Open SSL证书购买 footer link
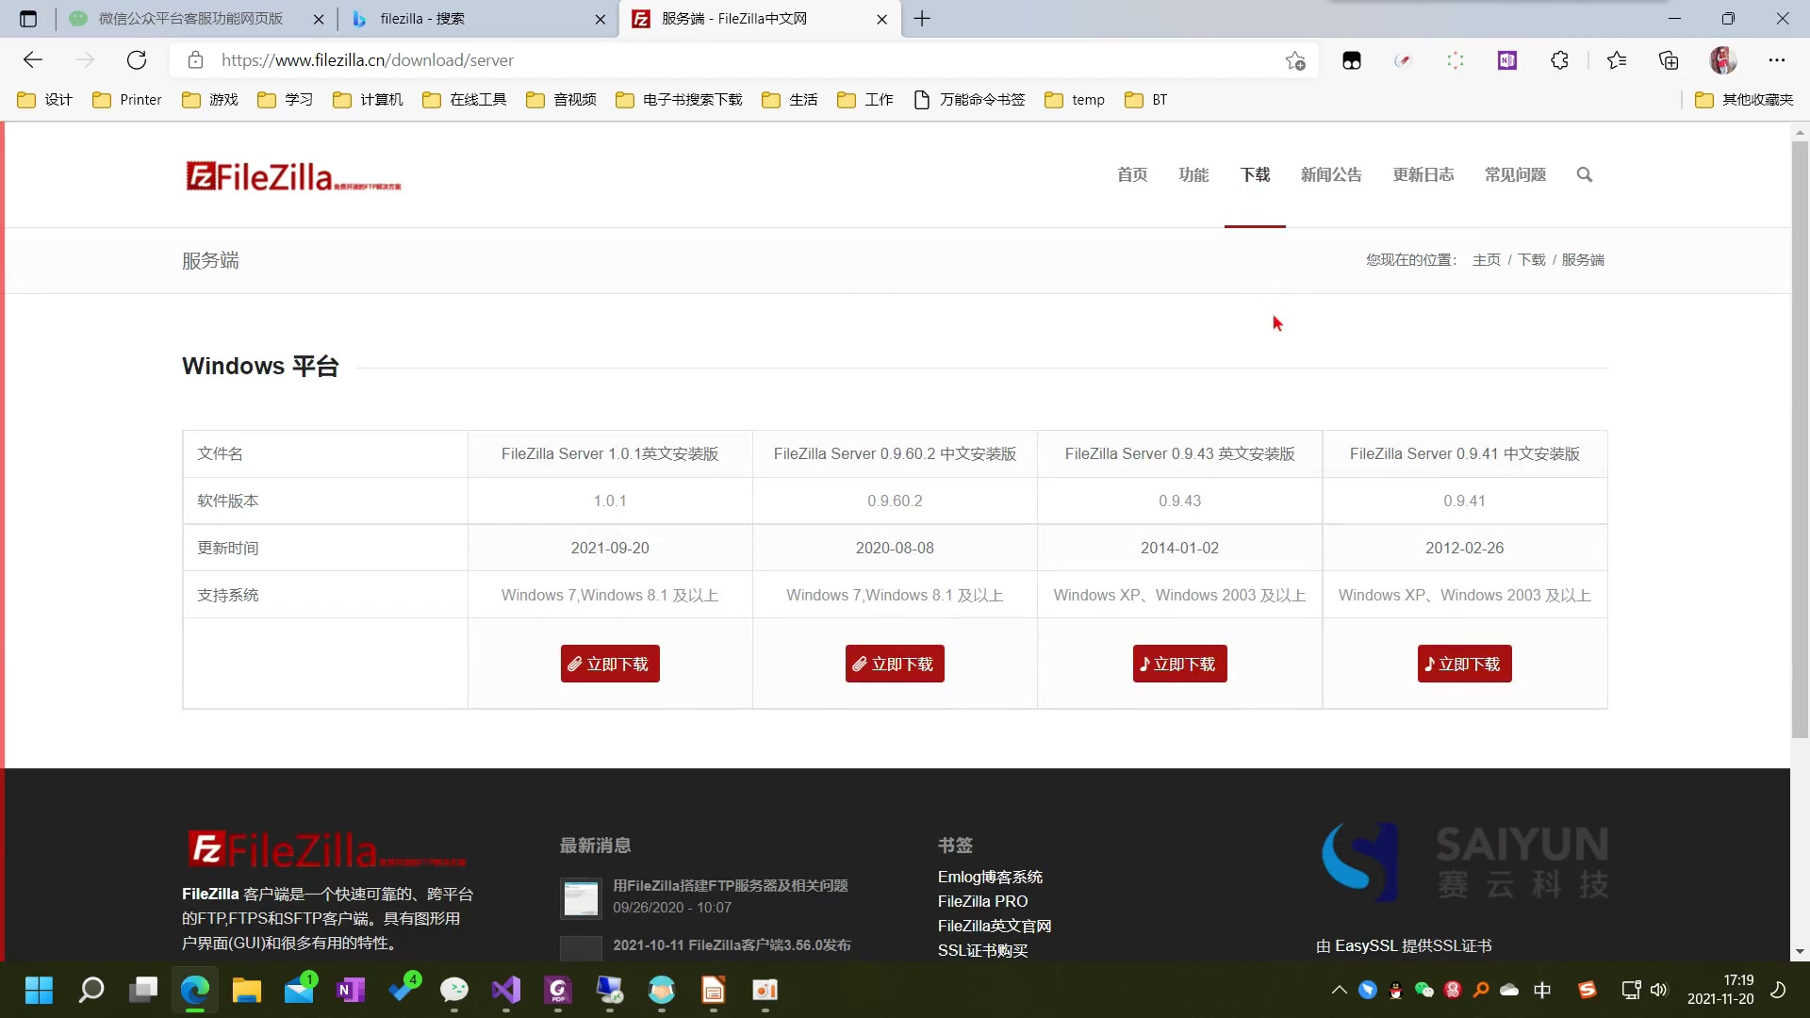The width and height of the screenshot is (1810, 1018). [982, 950]
